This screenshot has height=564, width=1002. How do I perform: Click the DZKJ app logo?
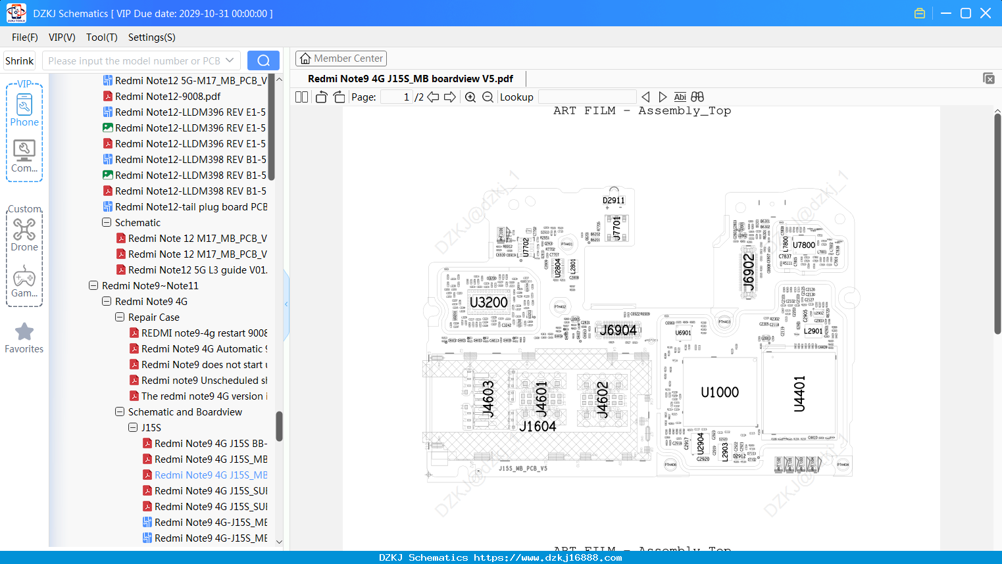[16, 13]
